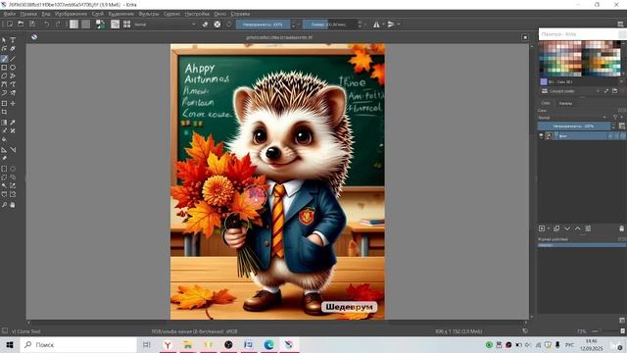The image size is (627, 353).
Task: Open the workspace chooser at toolbar end
Action: [x=620, y=25]
